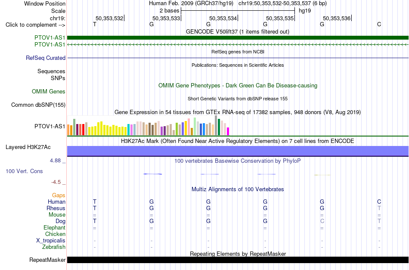Click the 'RefSeq genes from NCBI' title
409x270 pixels.
click(x=238, y=52)
